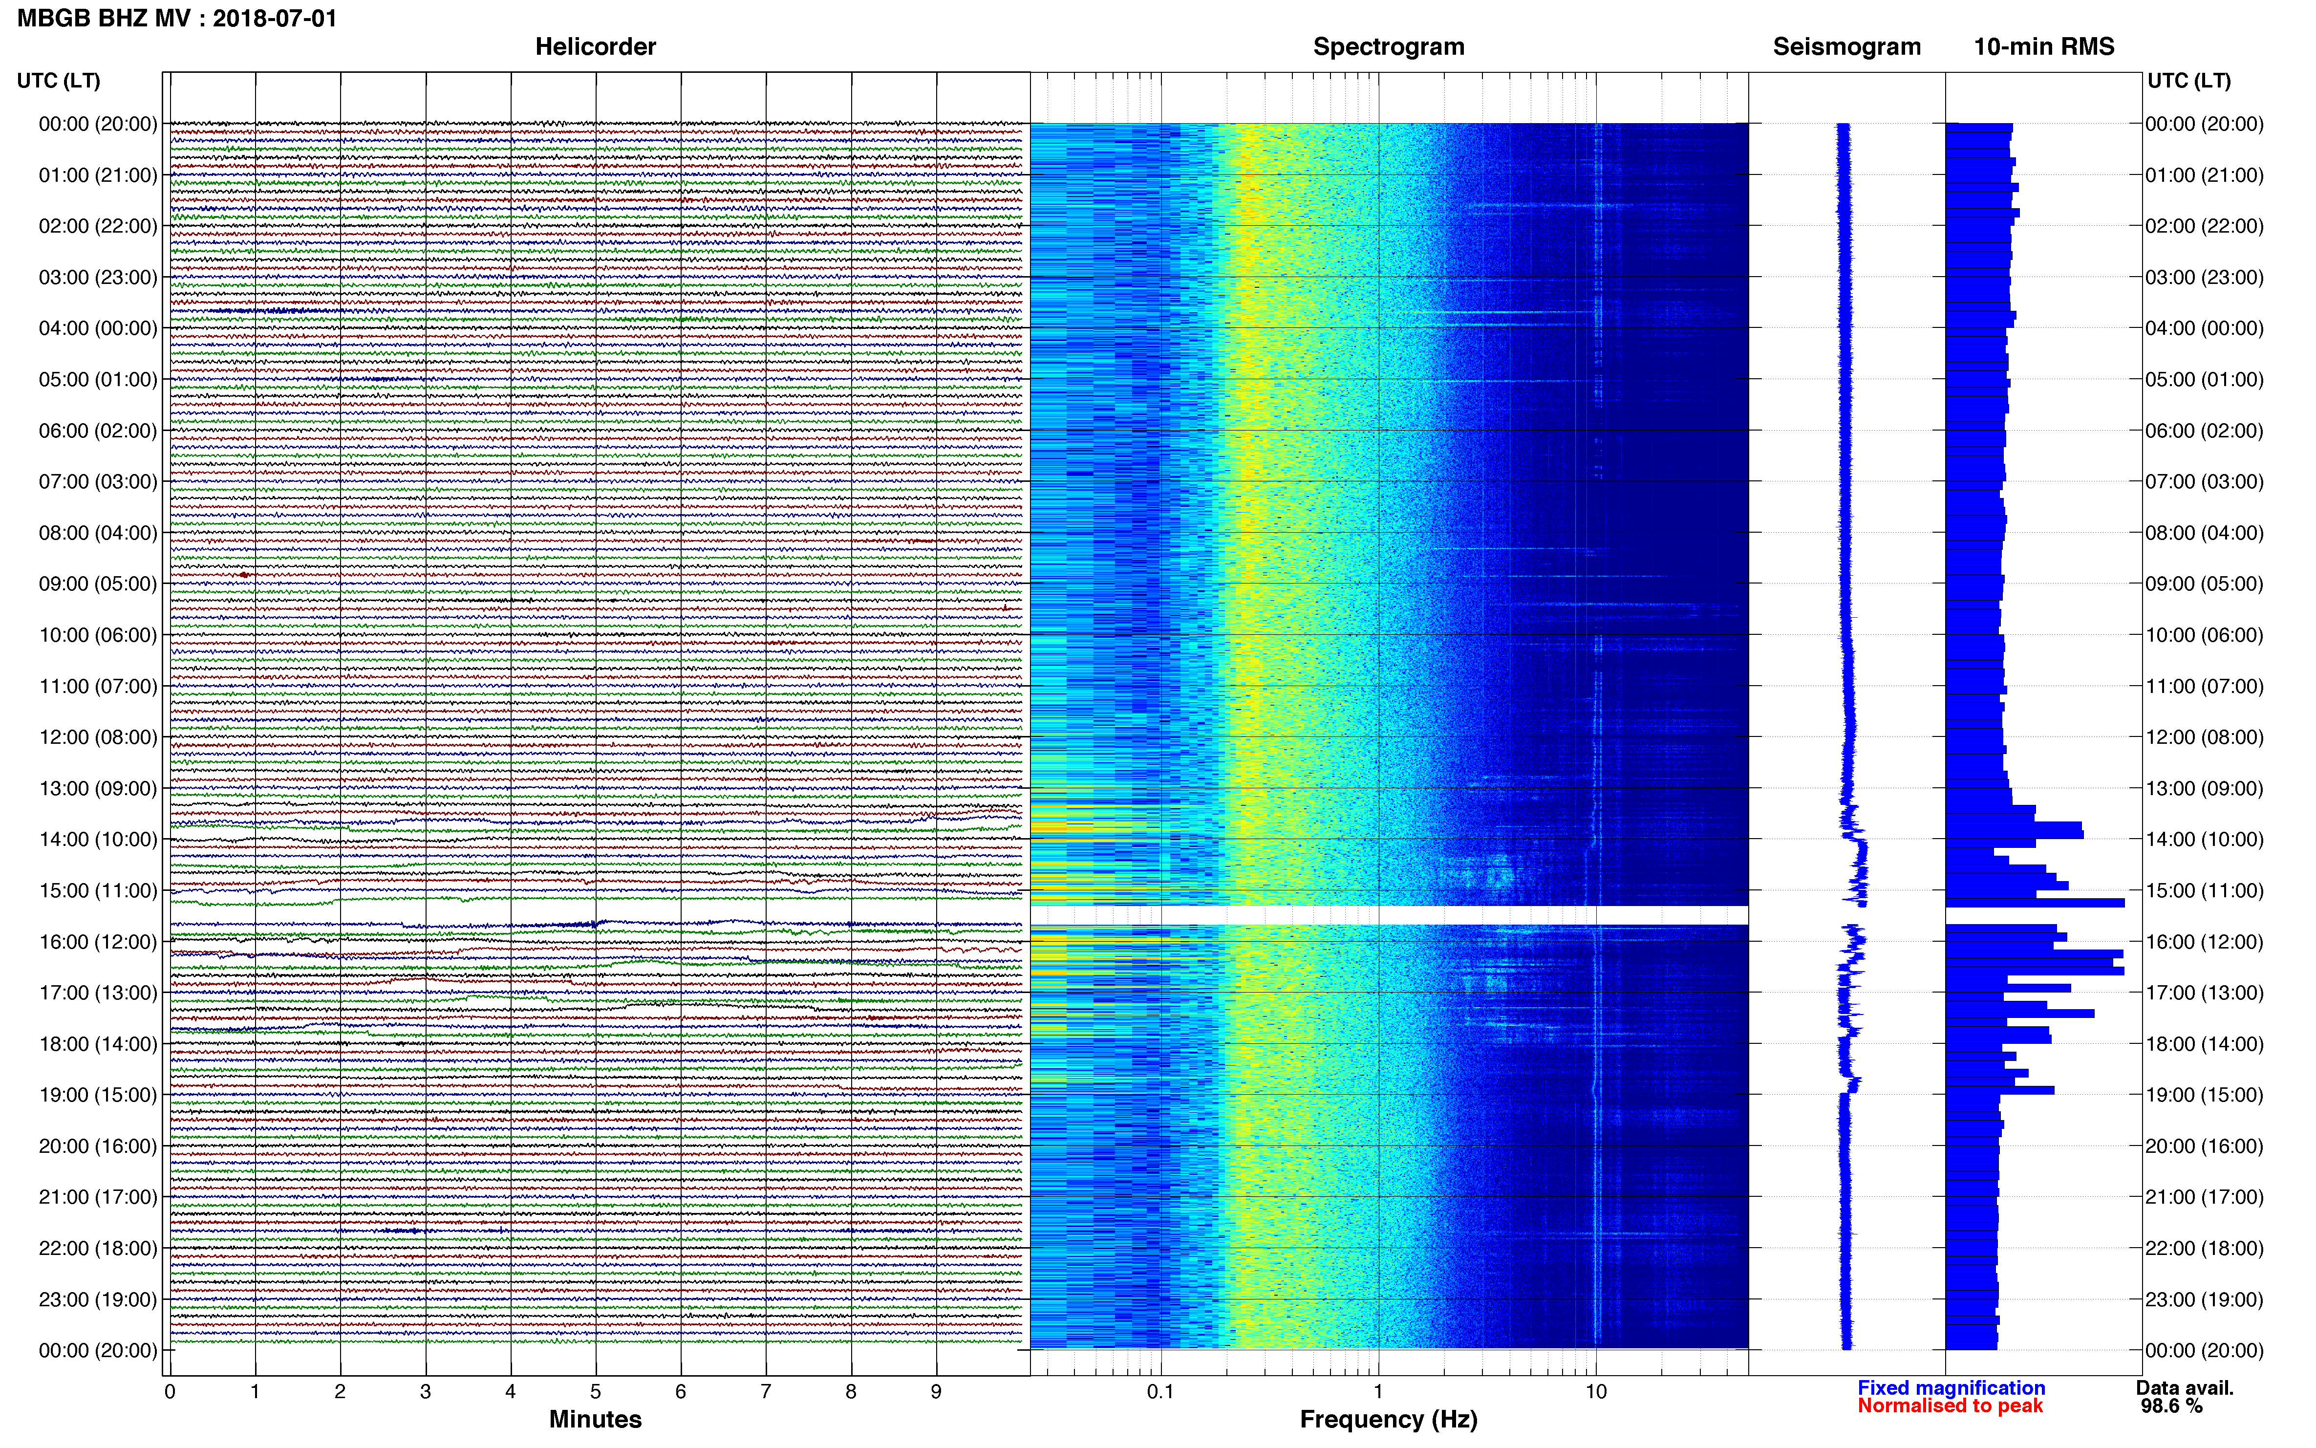2316x1448 pixels.
Task: Click '16:00 (12:00)' on the Helicorder time axis
Action: pyautogui.click(x=98, y=941)
